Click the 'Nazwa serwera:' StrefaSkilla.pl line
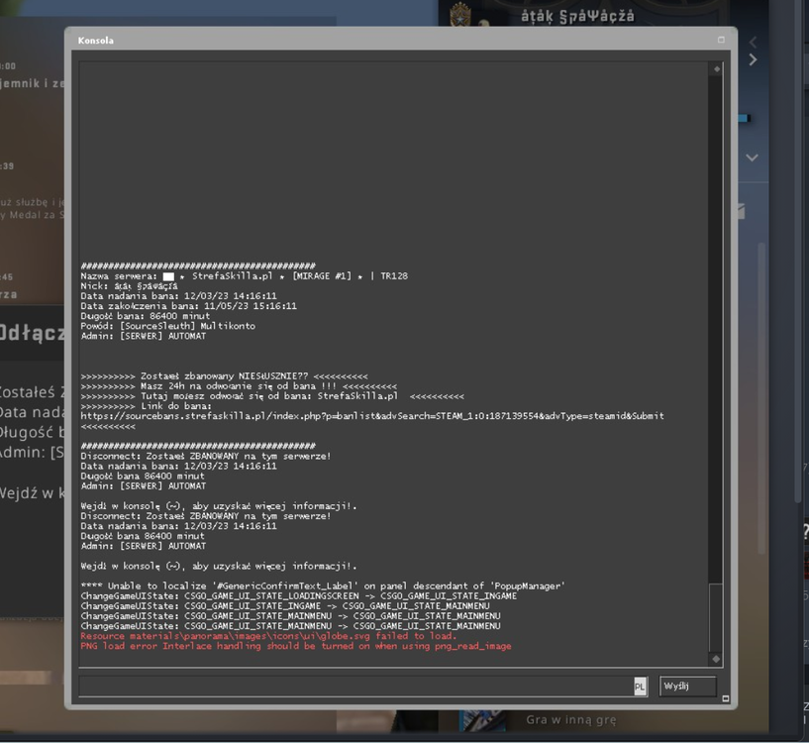Screen dimensions: 809x743 coord(244,276)
